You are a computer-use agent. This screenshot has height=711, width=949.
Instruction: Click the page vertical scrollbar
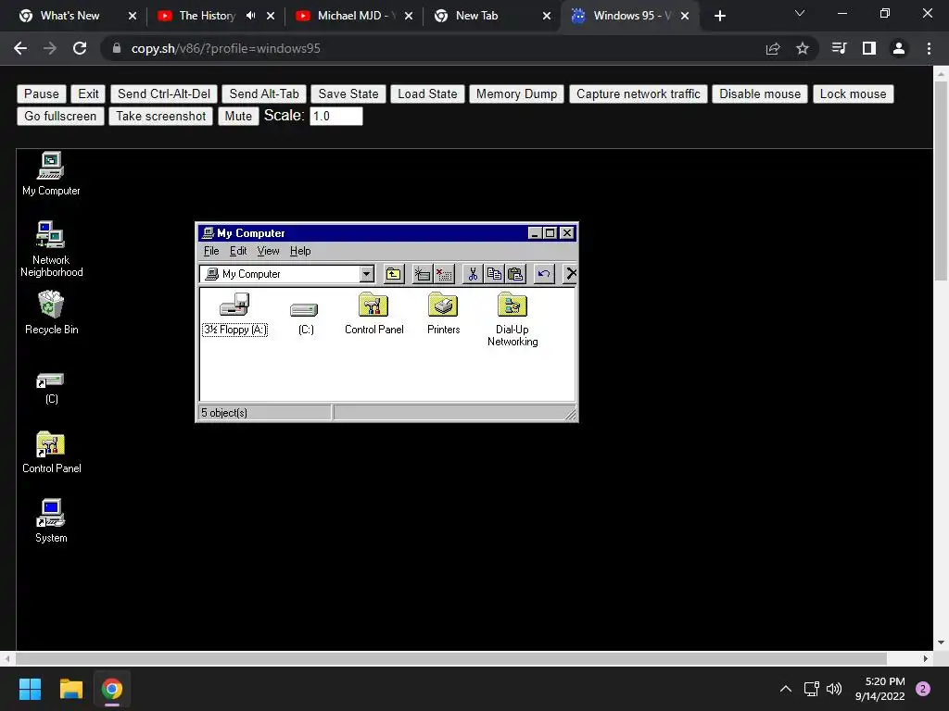942,181
